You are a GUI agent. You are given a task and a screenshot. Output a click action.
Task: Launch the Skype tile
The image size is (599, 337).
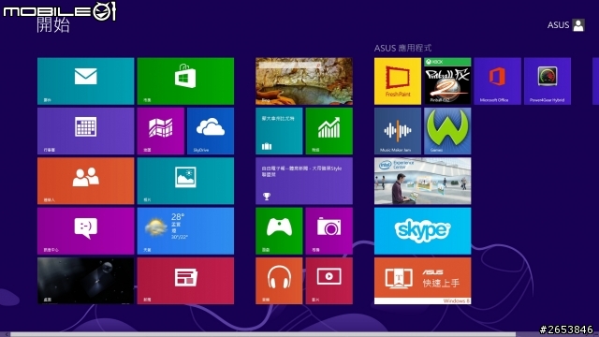point(422,231)
